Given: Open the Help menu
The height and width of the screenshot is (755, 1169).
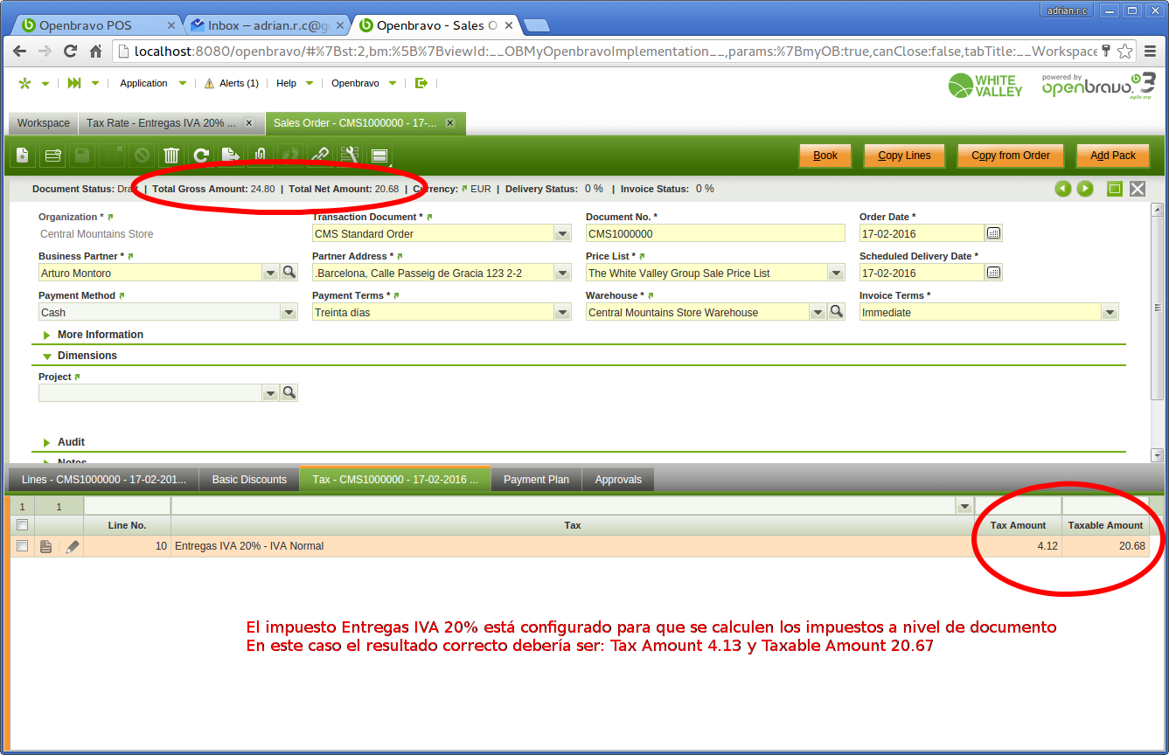Looking at the screenshot, I should tap(295, 84).
